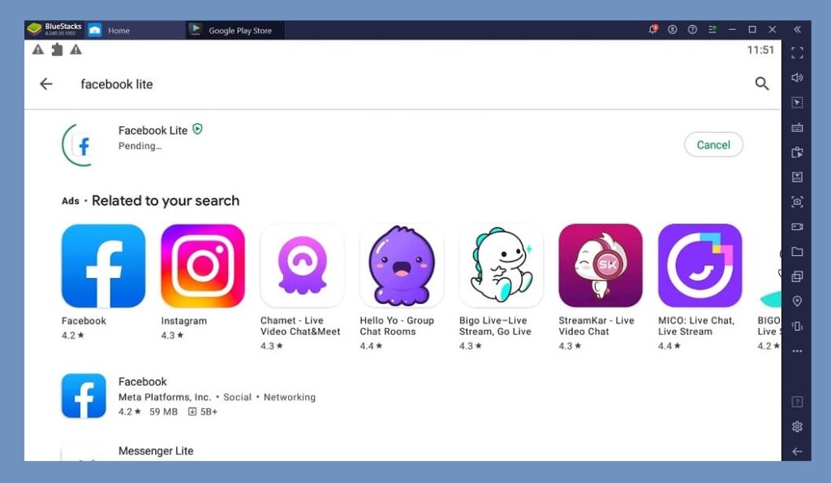Open Chamet Live Video Chat icon
The width and height of the screenshot is (831, 483).
click(x=302, y=266)
